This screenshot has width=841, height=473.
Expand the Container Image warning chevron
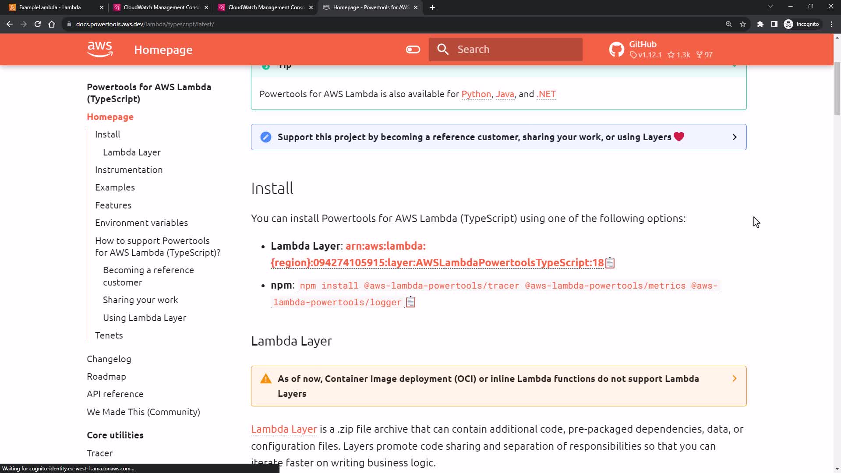click(735, 378)
